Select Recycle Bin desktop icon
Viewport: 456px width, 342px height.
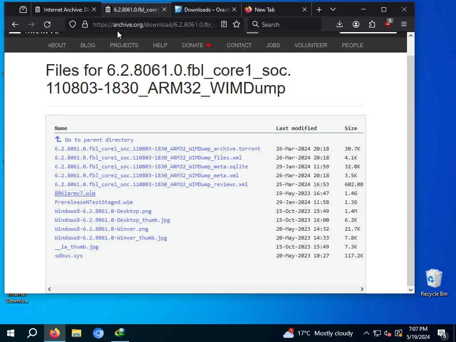434,283
